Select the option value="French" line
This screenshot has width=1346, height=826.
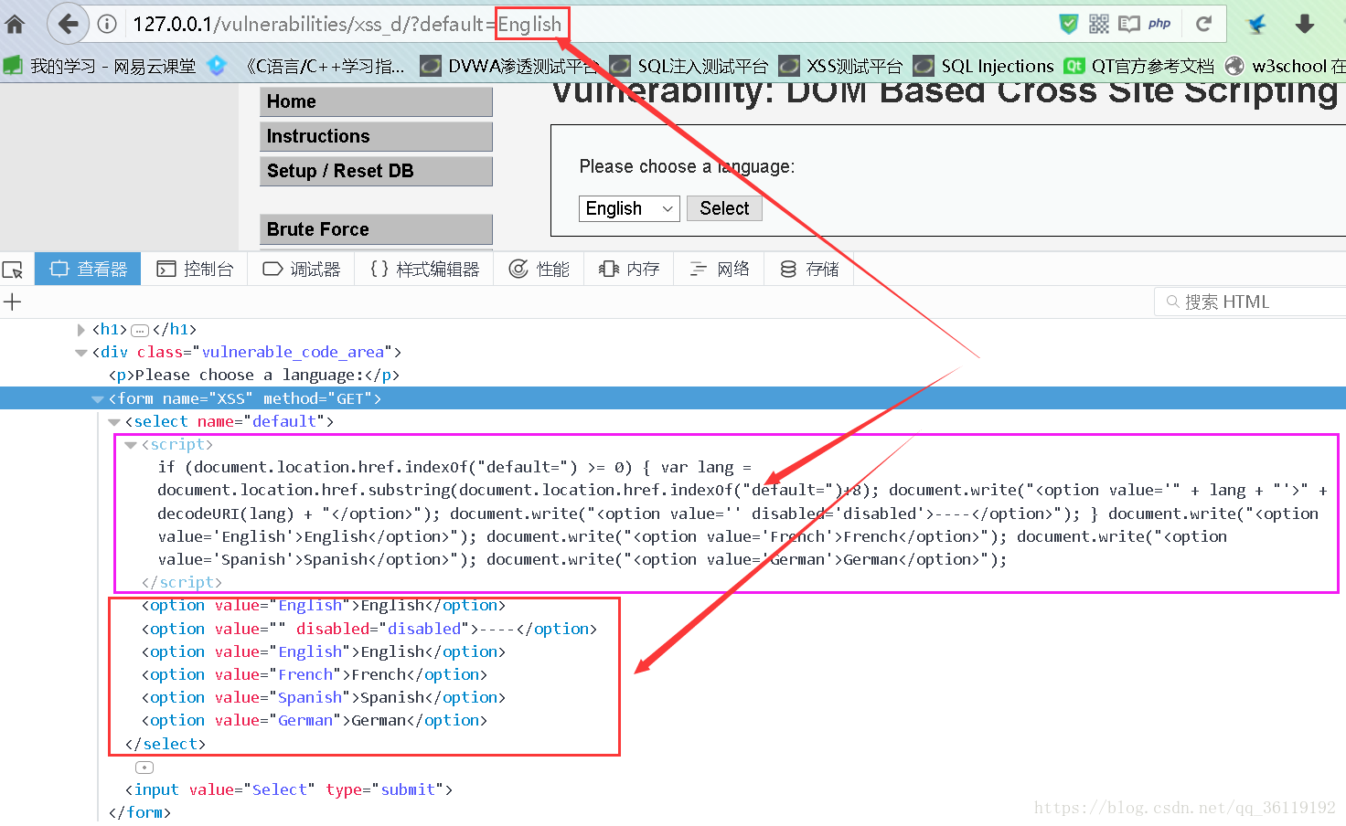pos(315,674)
